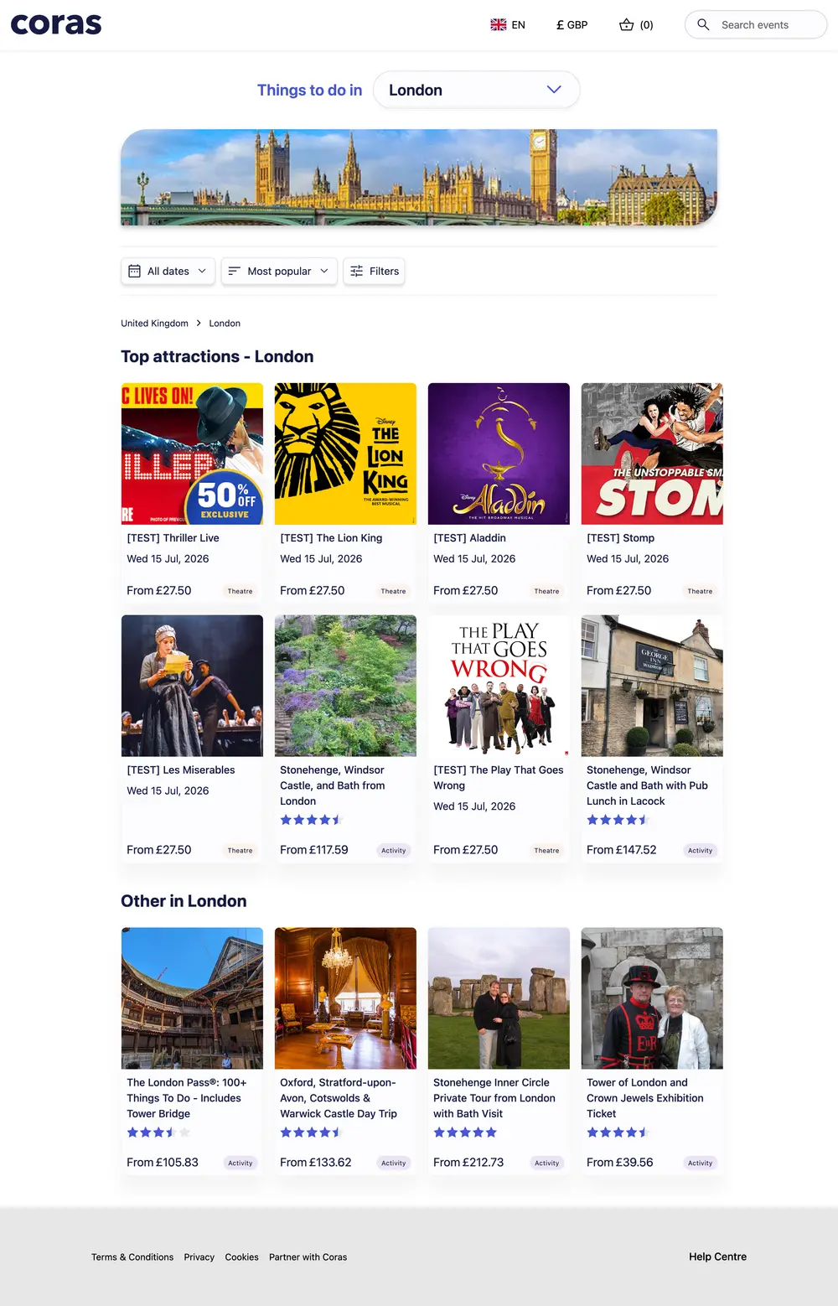Expand the All dates dropdown
Image resolution: width=838 pixels, height=1306 pixels.
pos(168,271)
